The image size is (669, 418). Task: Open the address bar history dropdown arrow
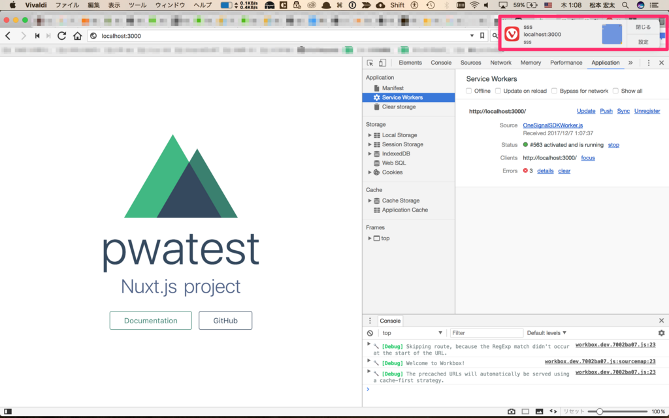(x=472, y=36)
